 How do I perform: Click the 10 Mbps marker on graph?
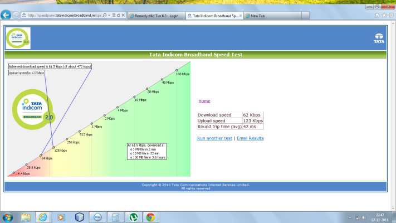coord(134,97)
